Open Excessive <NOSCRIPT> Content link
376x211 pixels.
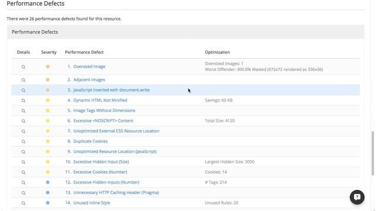click(x=103, y=121)
